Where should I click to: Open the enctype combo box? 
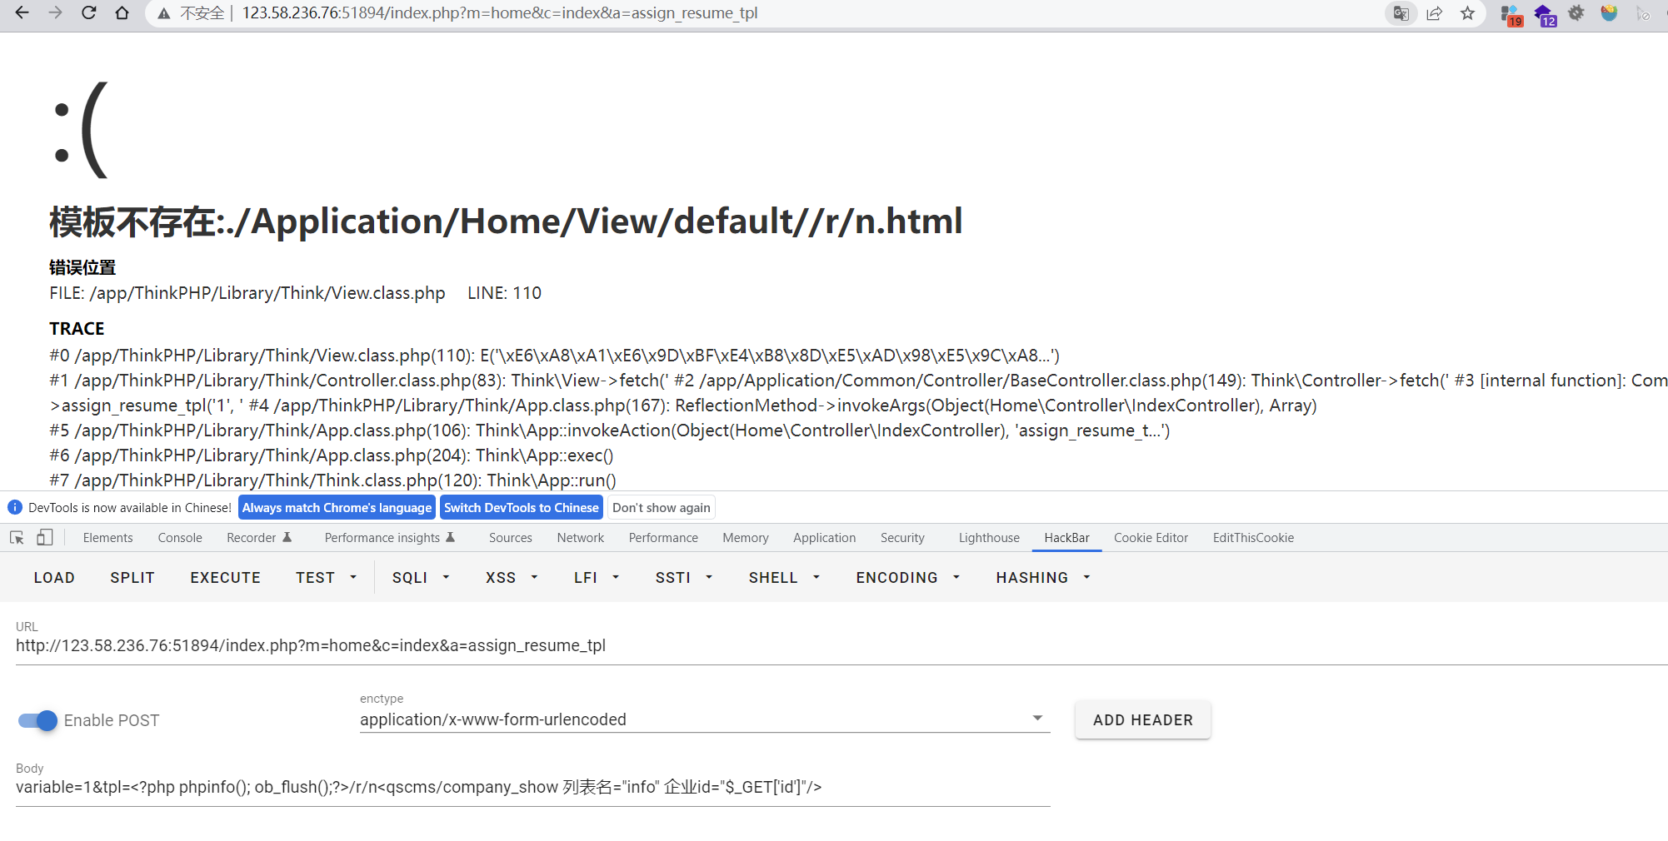pos(705,719)
